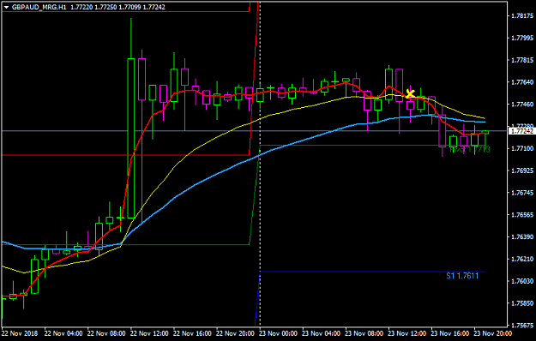Image resolution: width=536 pixels, height=341 pixels.
Task: Click the 1.75675 price scale value
Action: [522, 325]
